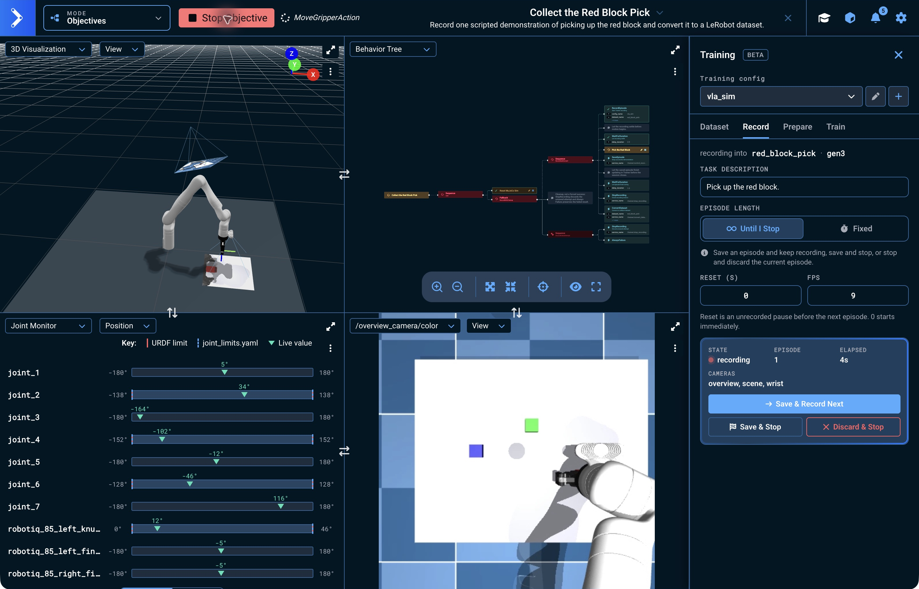
Task: Add a new training config with plus icon
Action: 898,96
